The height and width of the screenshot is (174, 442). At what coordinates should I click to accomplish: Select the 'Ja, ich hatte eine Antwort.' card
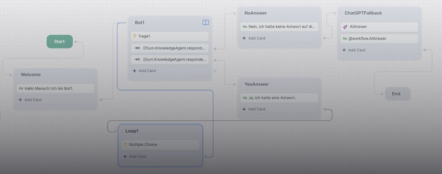pos(279,98)
